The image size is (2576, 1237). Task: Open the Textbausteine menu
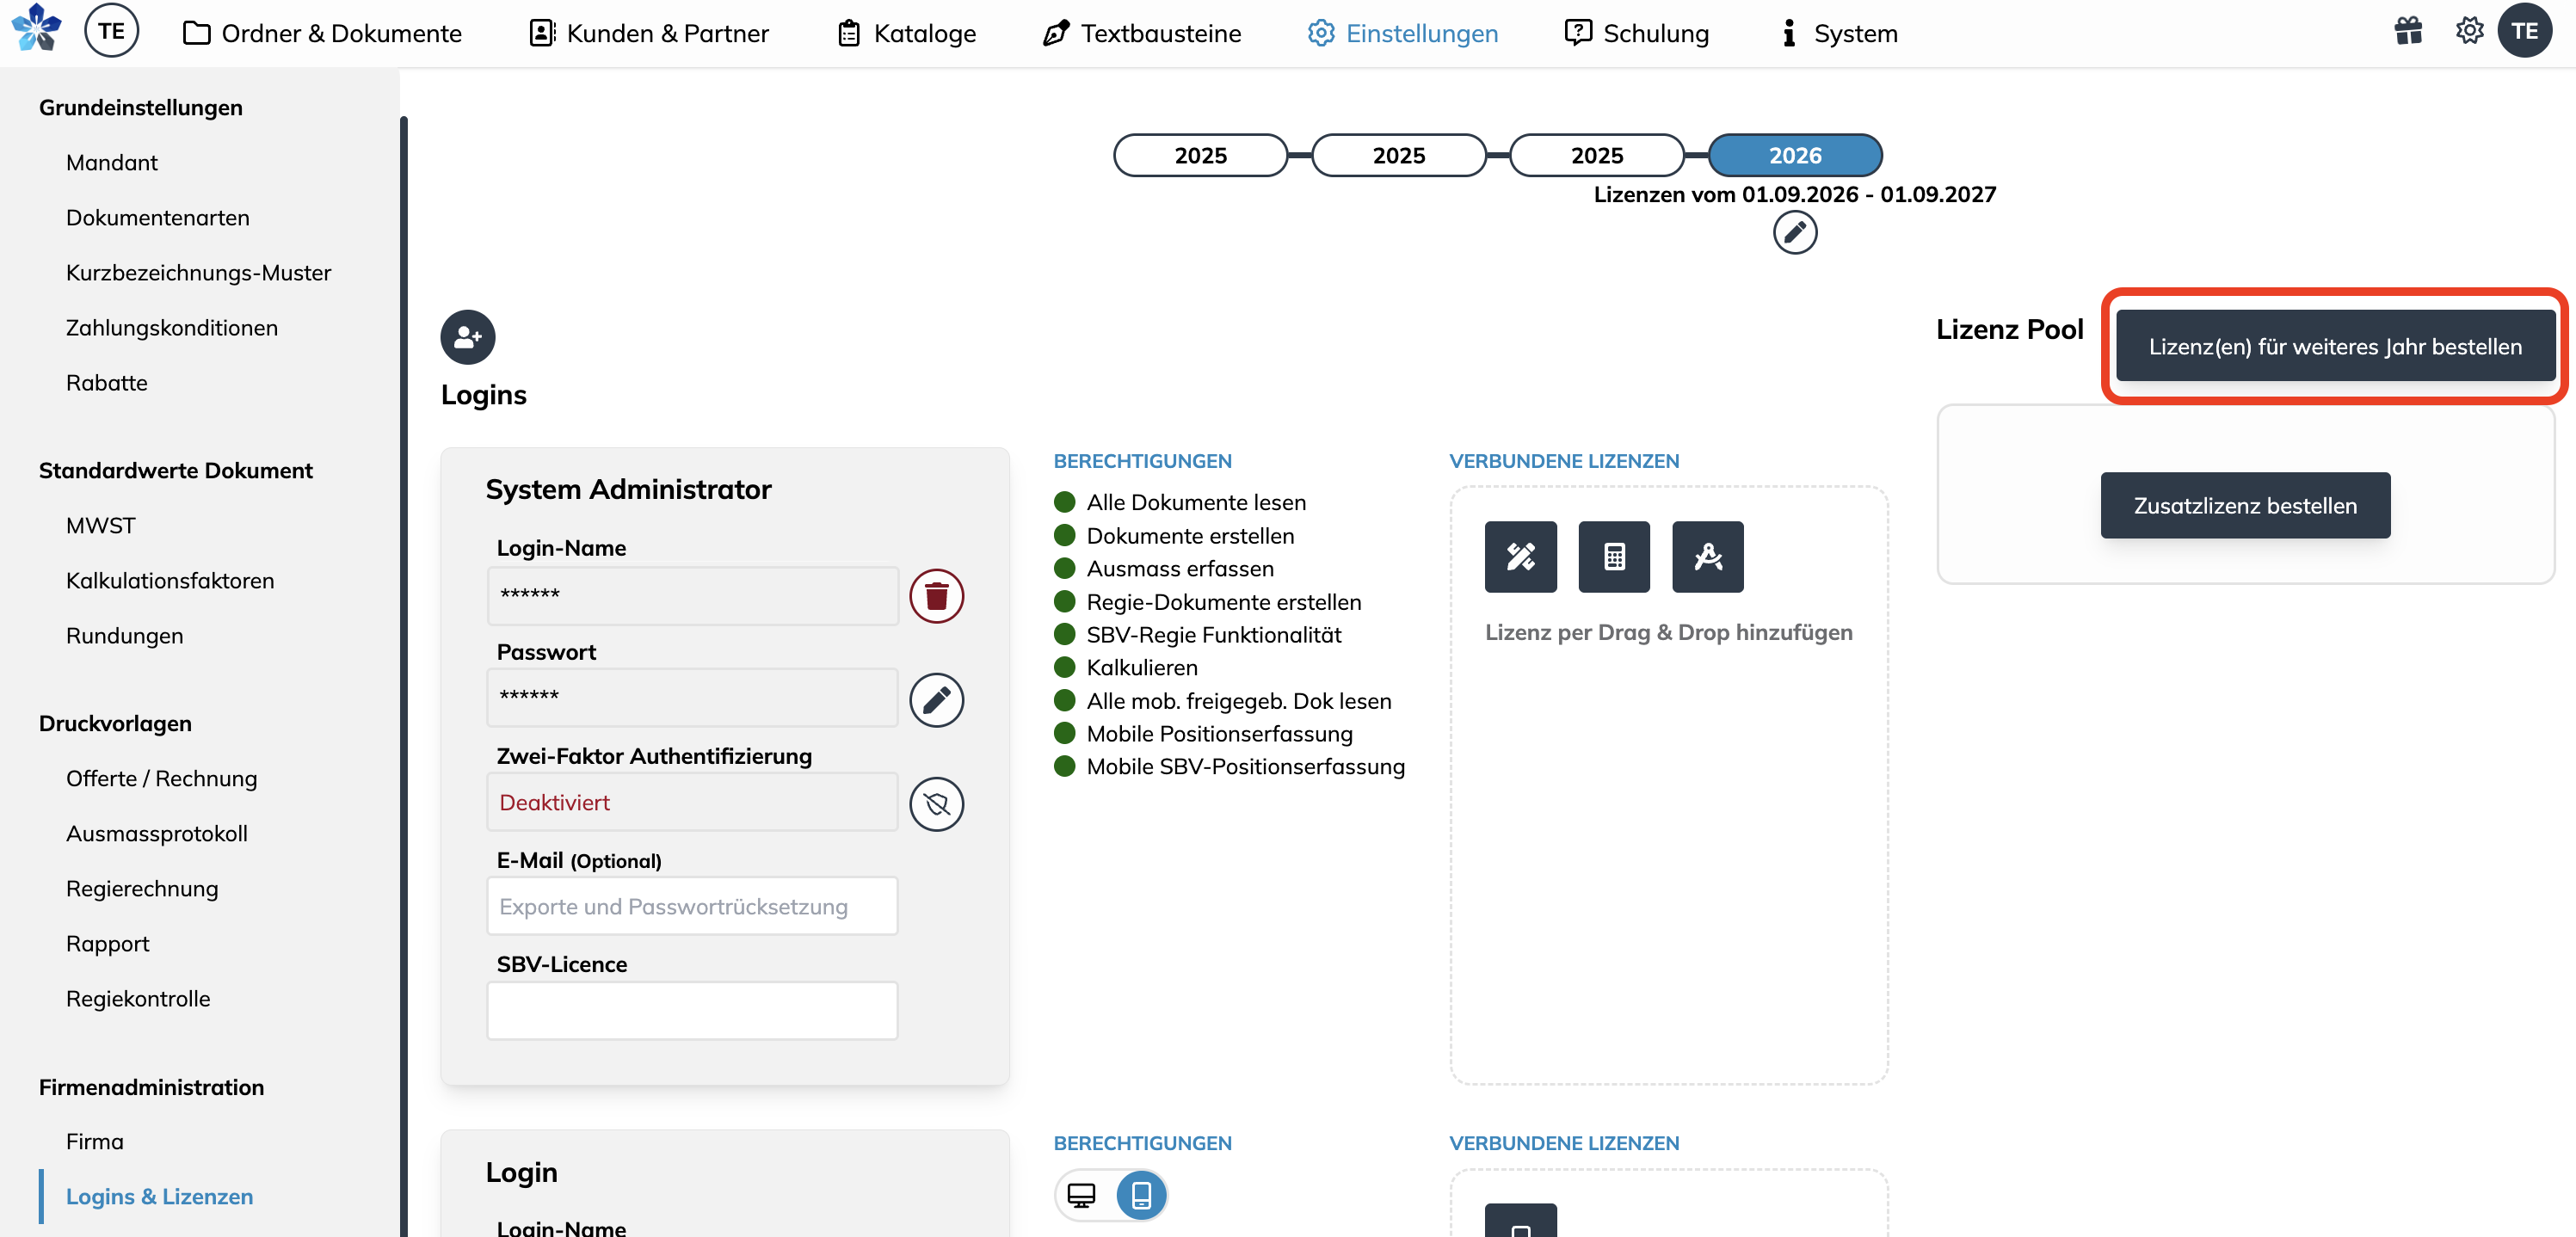click(x=1141, y=33)
